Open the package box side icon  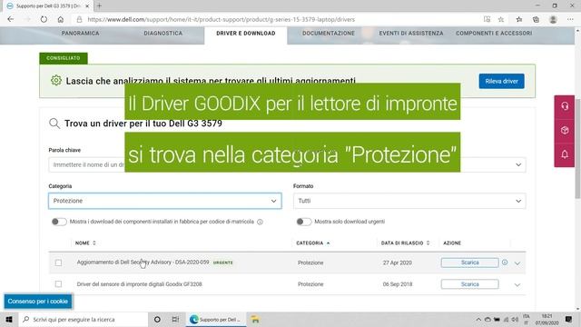tap(565, 130)
